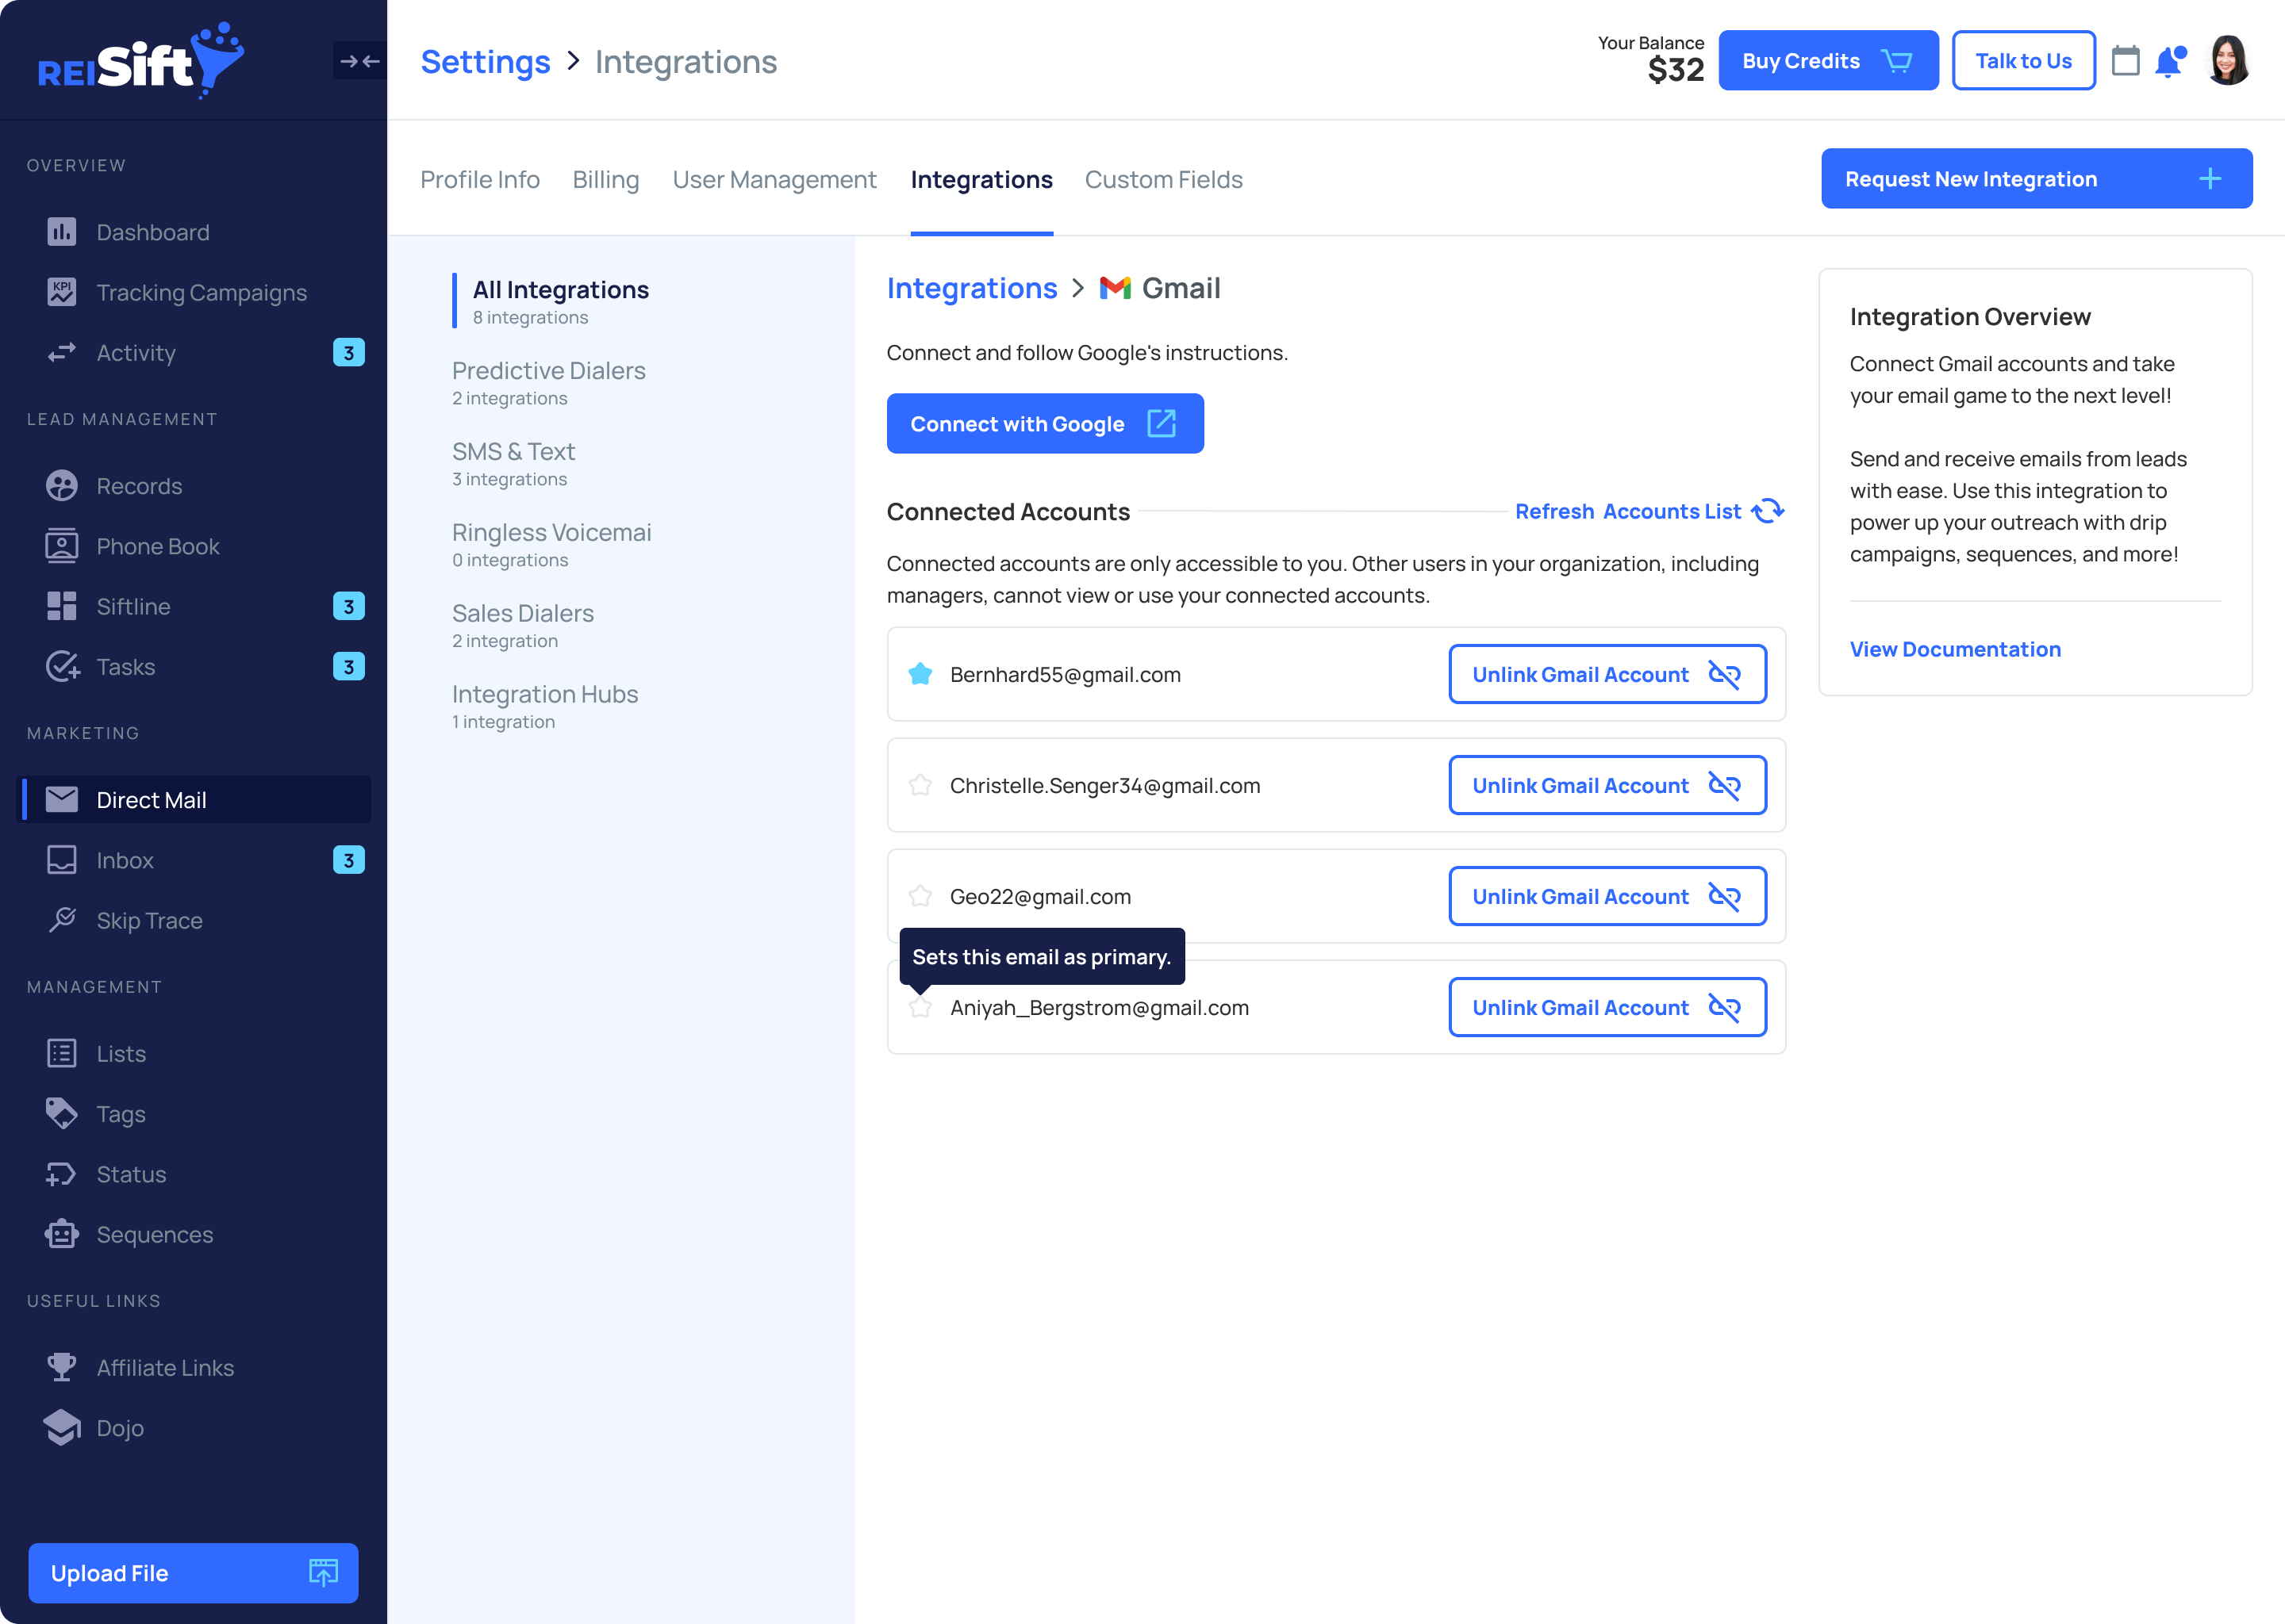Click the Records sidebar icon
The height and width of the screenshot is (1624, 2285).
62,486
